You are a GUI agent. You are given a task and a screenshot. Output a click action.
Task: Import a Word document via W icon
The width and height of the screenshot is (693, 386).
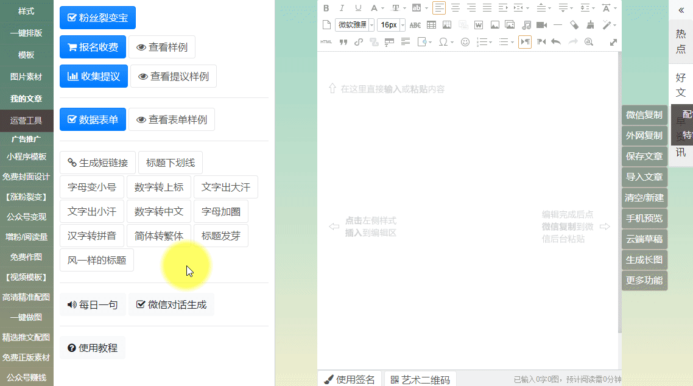click(479, 25)
